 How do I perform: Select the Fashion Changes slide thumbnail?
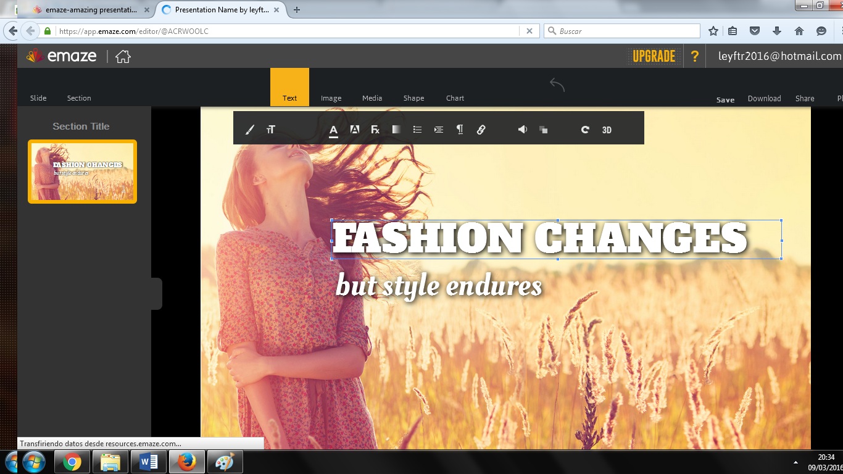coord(82,172)
